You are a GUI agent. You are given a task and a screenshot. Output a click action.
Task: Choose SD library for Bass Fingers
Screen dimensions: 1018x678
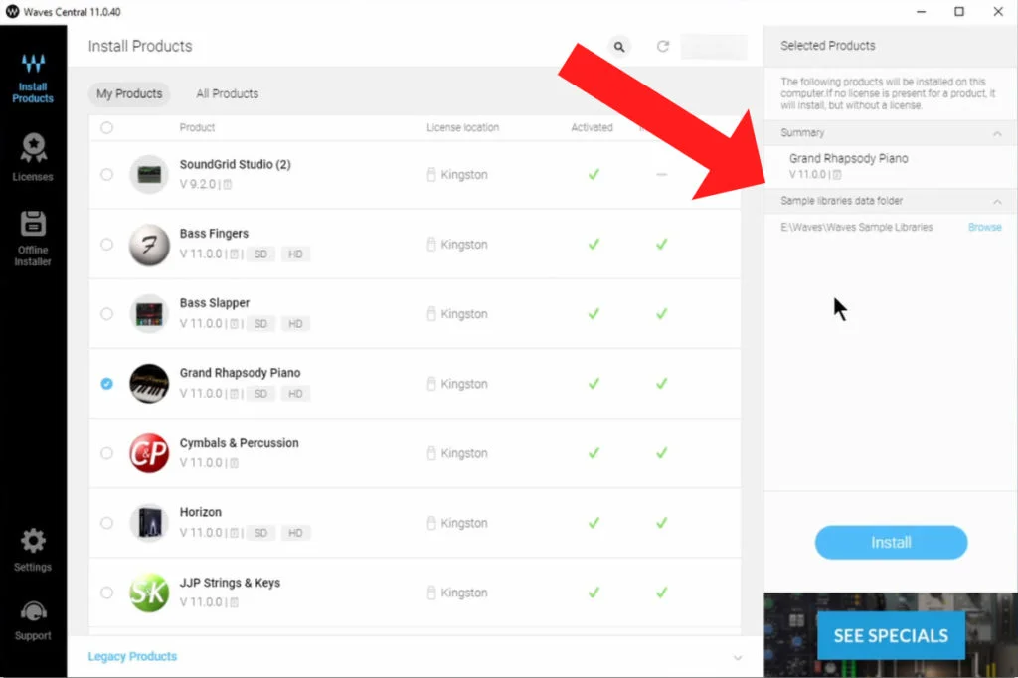260,254
